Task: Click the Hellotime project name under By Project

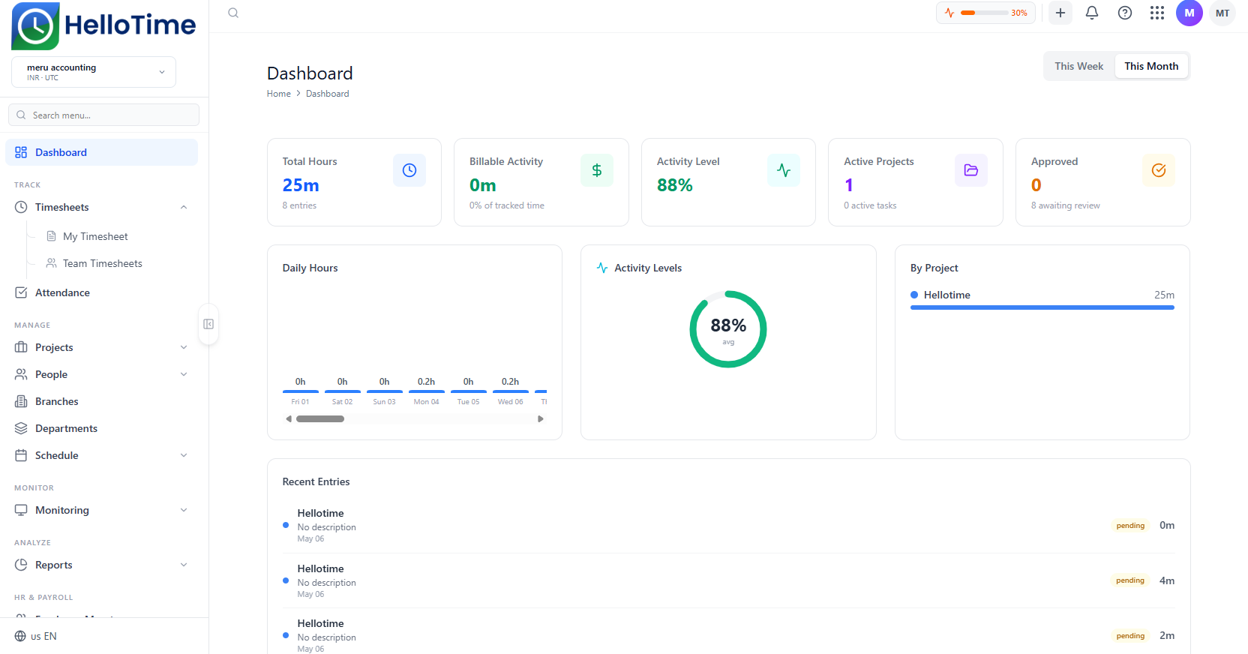Action: [x=947, y=295]
